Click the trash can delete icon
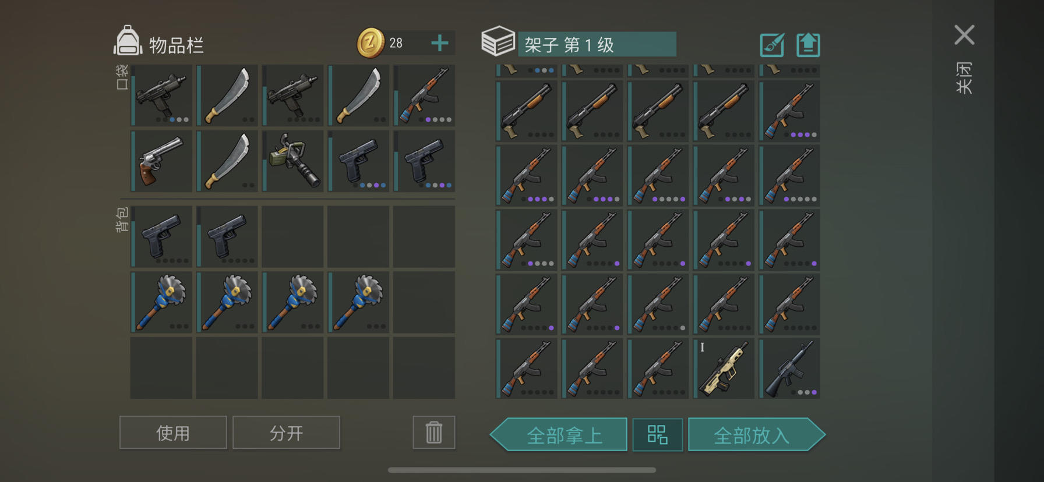This screenshot has height=482, width=1044. 433,433
